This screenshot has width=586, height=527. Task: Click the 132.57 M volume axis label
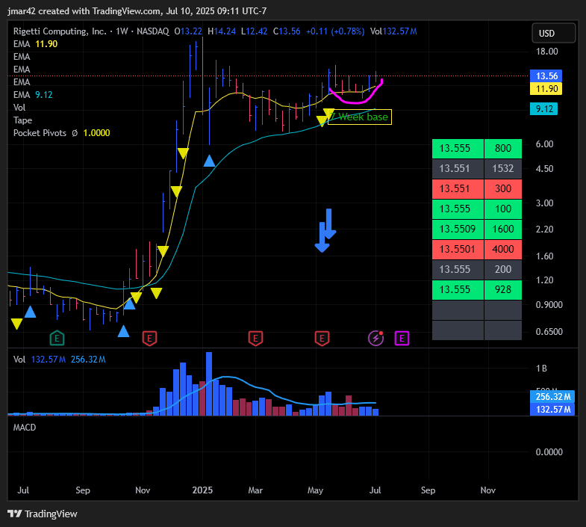[552, 409]
